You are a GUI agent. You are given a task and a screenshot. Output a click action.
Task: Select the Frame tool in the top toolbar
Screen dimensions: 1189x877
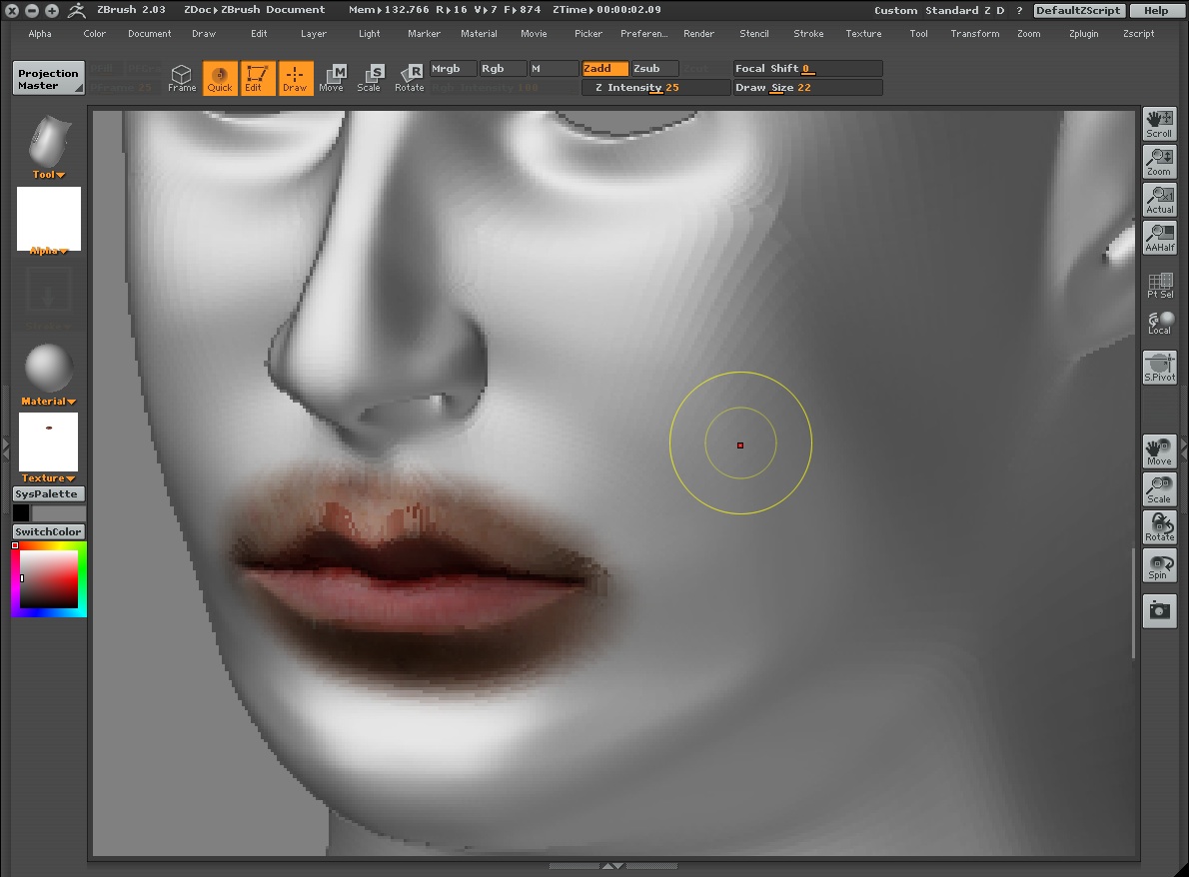pyautogui.click(x=182, y=77)
